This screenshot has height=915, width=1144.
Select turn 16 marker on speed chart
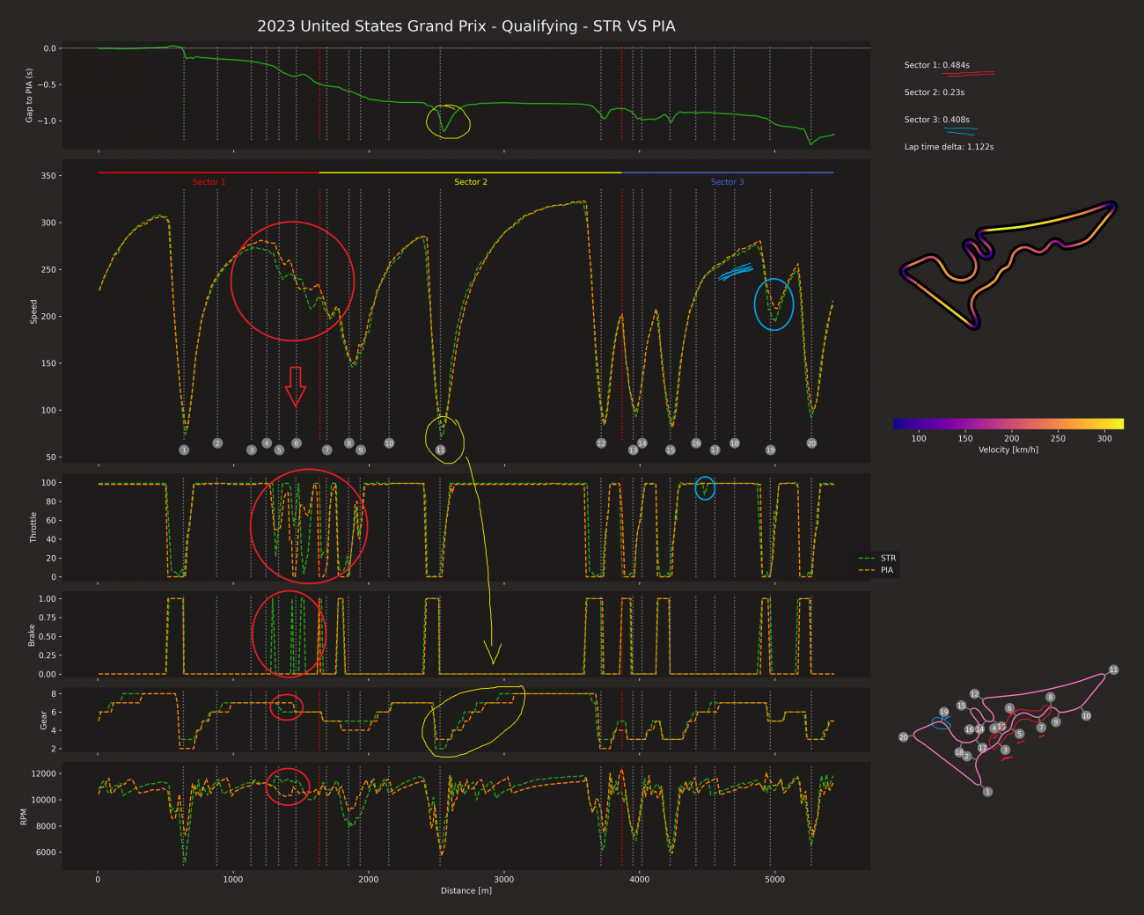pyautogui.click(x=696, y=443)
